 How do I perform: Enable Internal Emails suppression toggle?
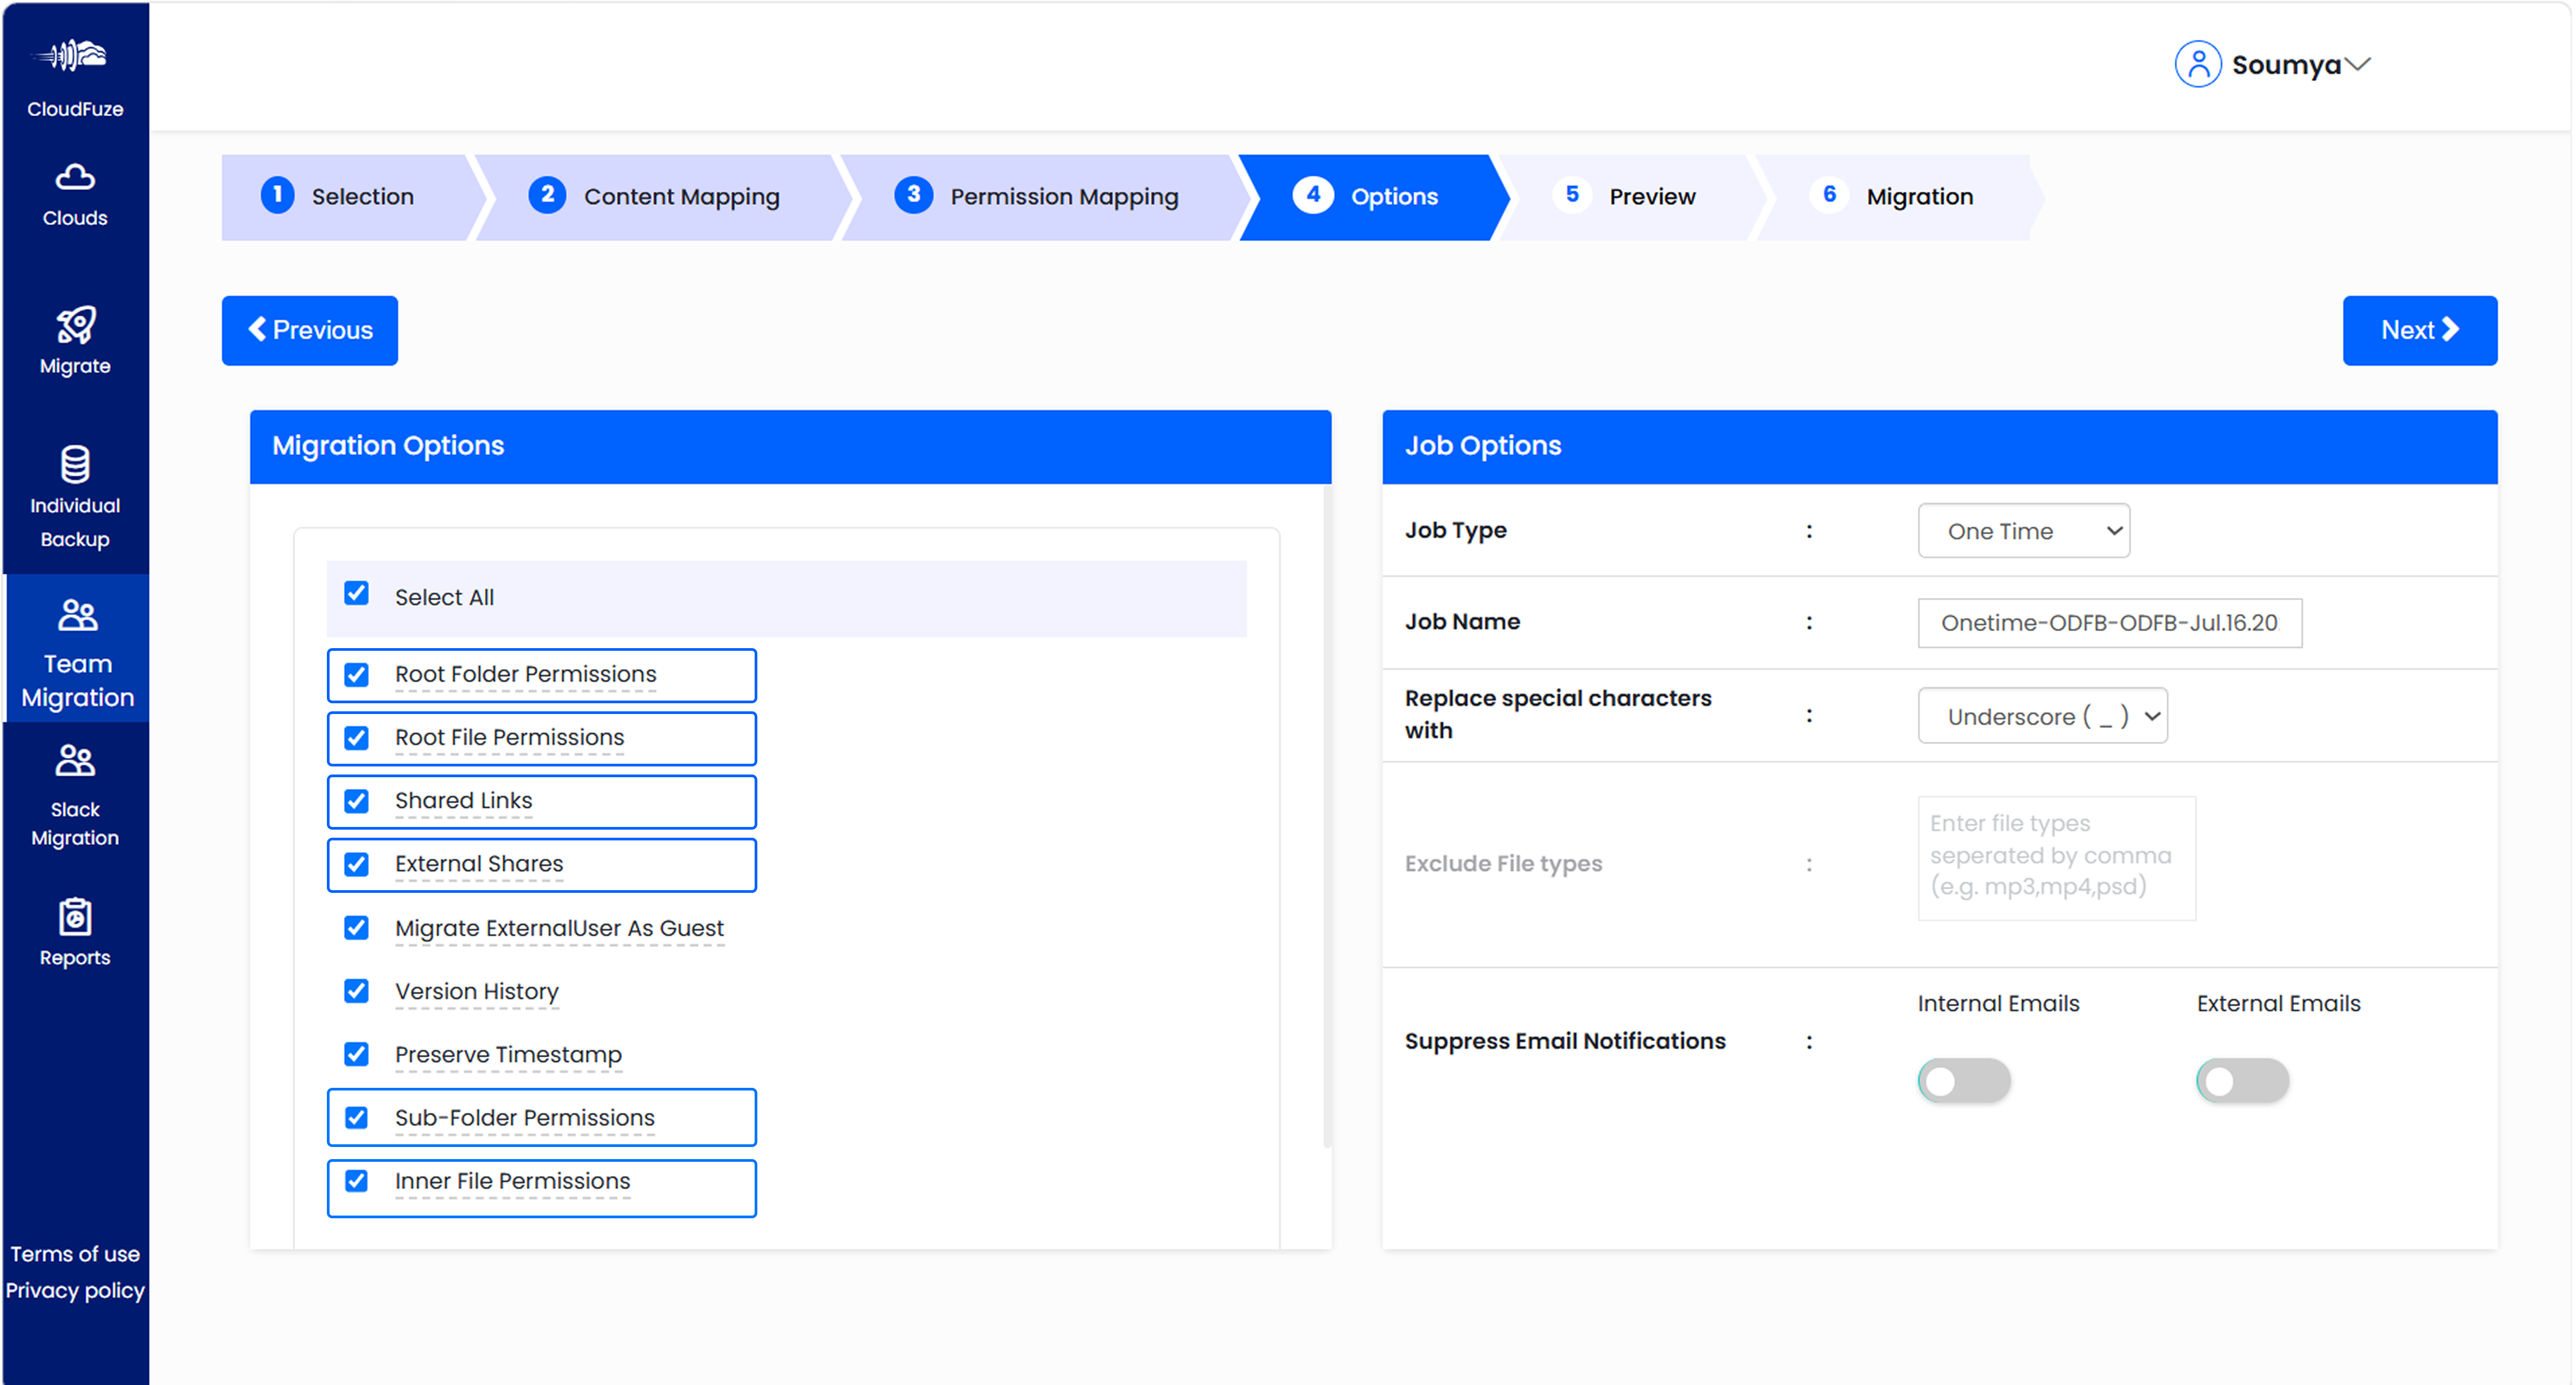point(1963,1081)
